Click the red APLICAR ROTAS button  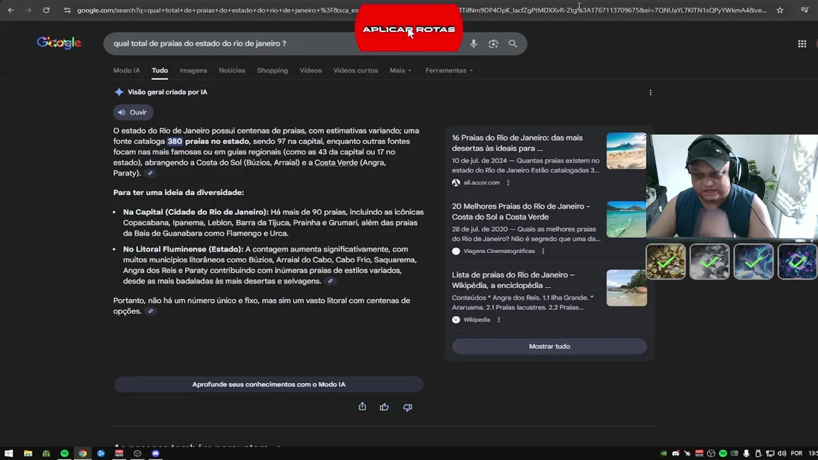(x=409, y=29)
